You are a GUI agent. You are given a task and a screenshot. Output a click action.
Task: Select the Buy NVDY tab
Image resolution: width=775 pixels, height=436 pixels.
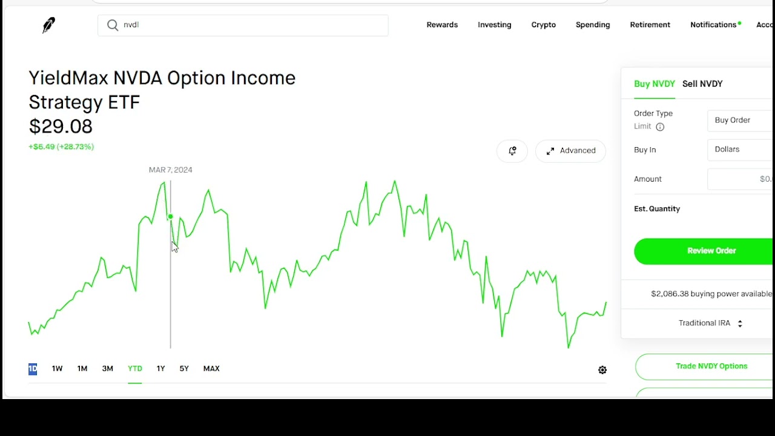click(654, 84)
